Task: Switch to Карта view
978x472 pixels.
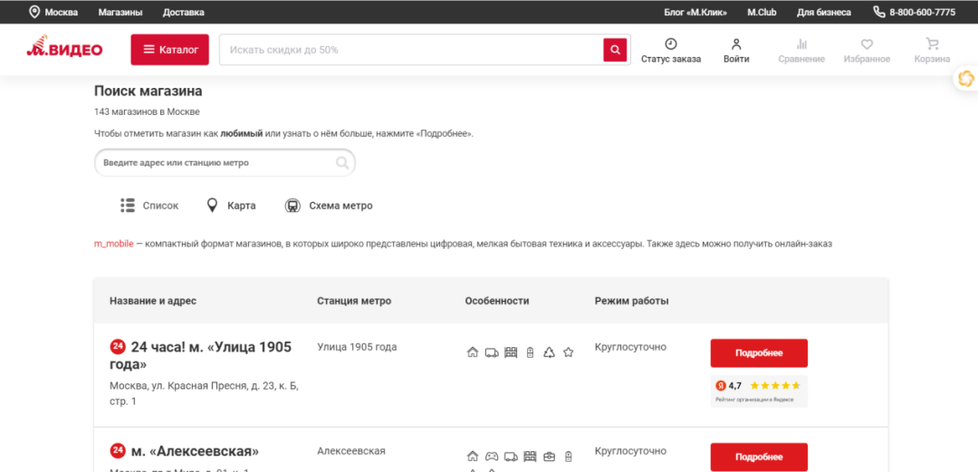Action: click(x=231, y=206)
